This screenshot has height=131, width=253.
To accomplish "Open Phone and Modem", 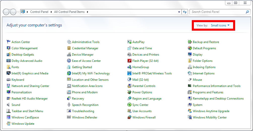I will (85, 92).
